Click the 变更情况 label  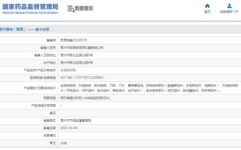pyautogui.click(x=49, y=136)
